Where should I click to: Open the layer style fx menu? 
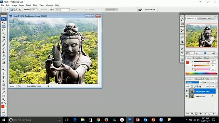(x=192, y=114)
